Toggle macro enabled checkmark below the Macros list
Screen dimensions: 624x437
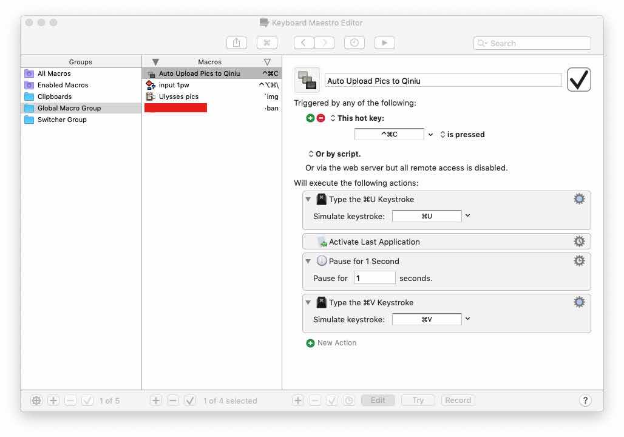point(190,401)
